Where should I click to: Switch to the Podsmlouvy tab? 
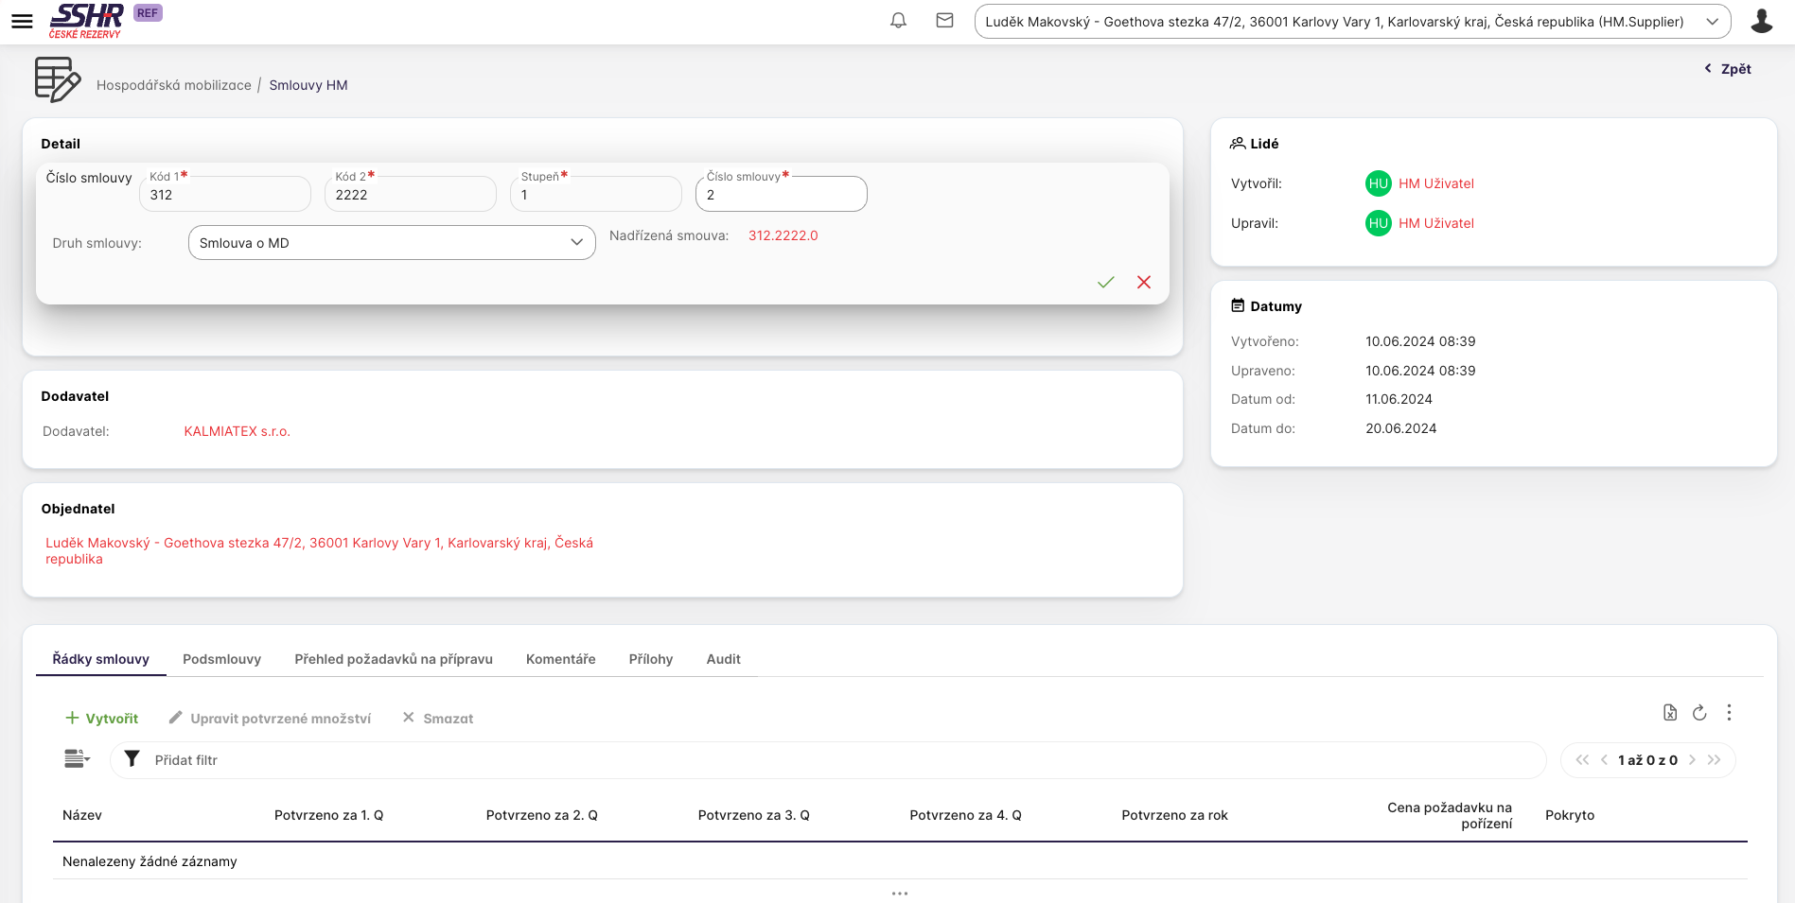(221, 659)
